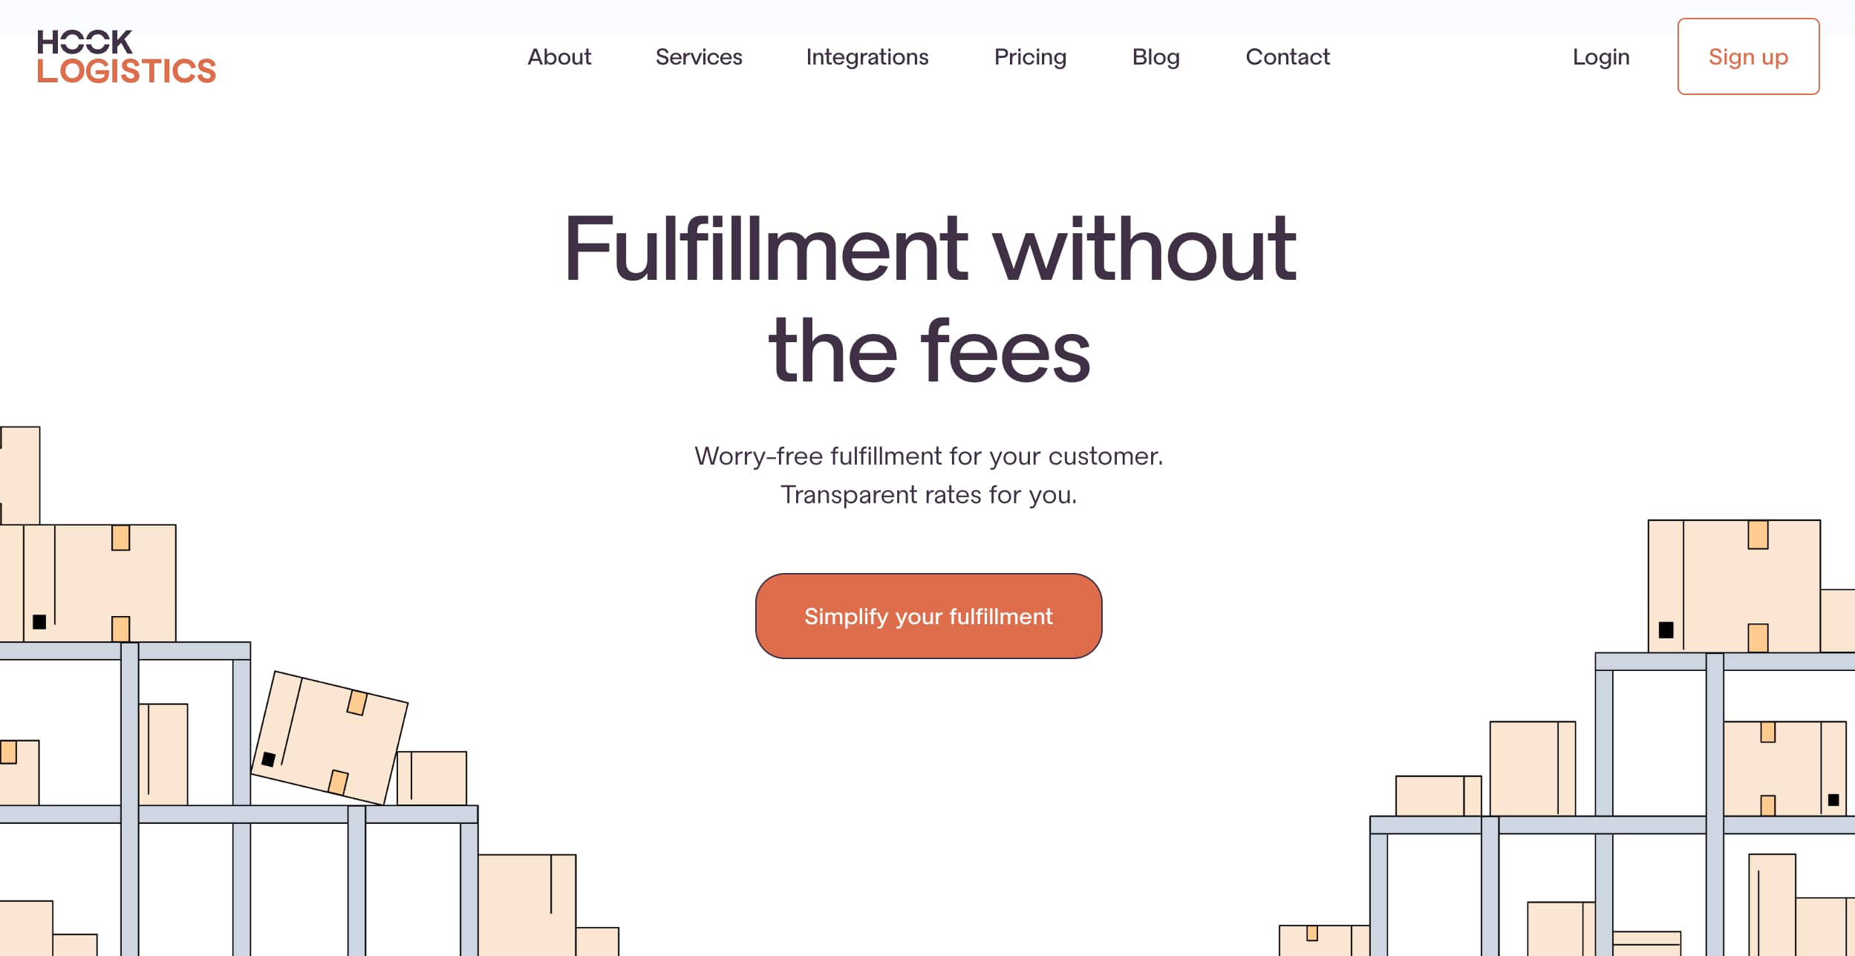Navigate to the Services section
The image size is (1855, 956).
tap(699, 57)
